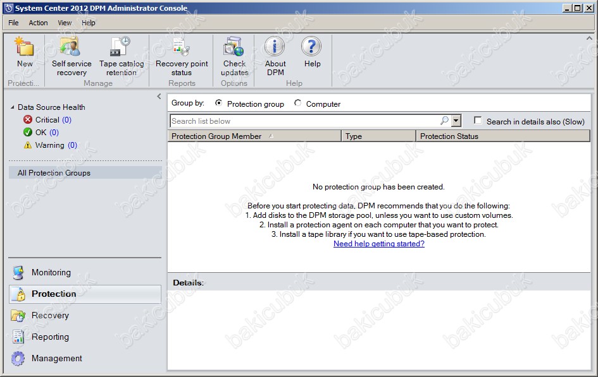This screenshot has width=598, height=377.
Task: Switch to the Monitoring workspace label
Action: pos(51,272)
